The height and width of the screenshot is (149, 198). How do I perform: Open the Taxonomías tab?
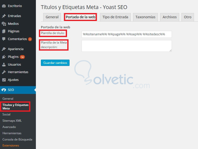(x=145, y=17)
